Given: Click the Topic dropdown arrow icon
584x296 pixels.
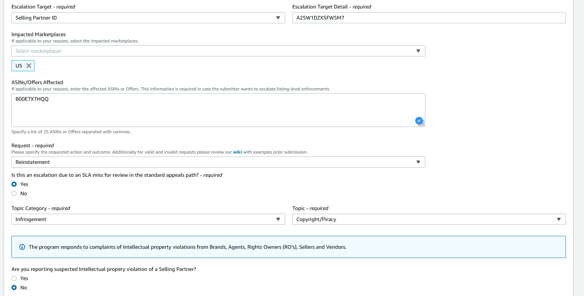Looking at the screenshot, I should click(559, 219).
